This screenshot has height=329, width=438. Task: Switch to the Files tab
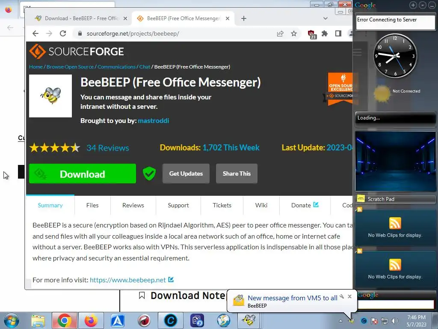pyautogui.click(x=92, y=205)
